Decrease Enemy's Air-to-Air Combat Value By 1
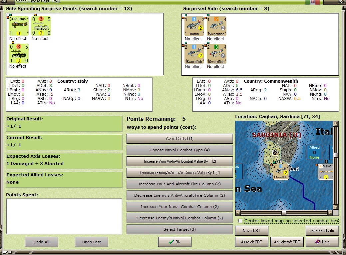346x255 pixels. pyautogui.click(x=179, y=173)
